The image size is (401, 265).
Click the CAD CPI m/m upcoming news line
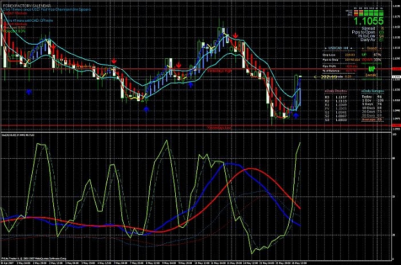28,20
